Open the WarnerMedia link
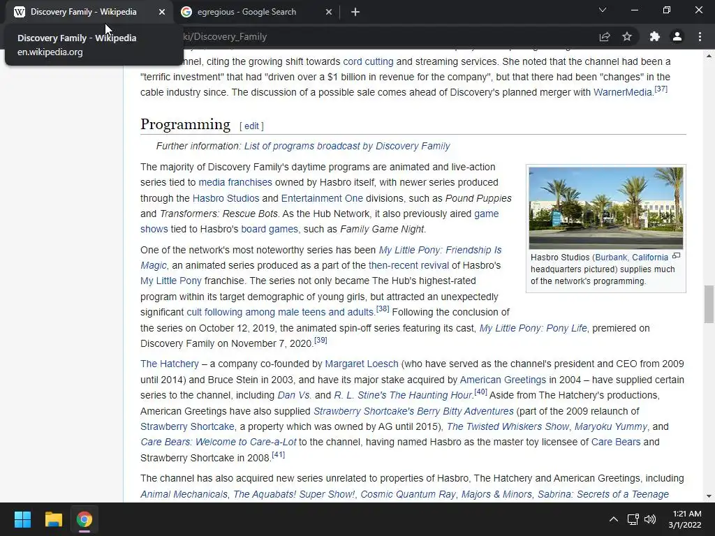 click(x=622, y=93)
